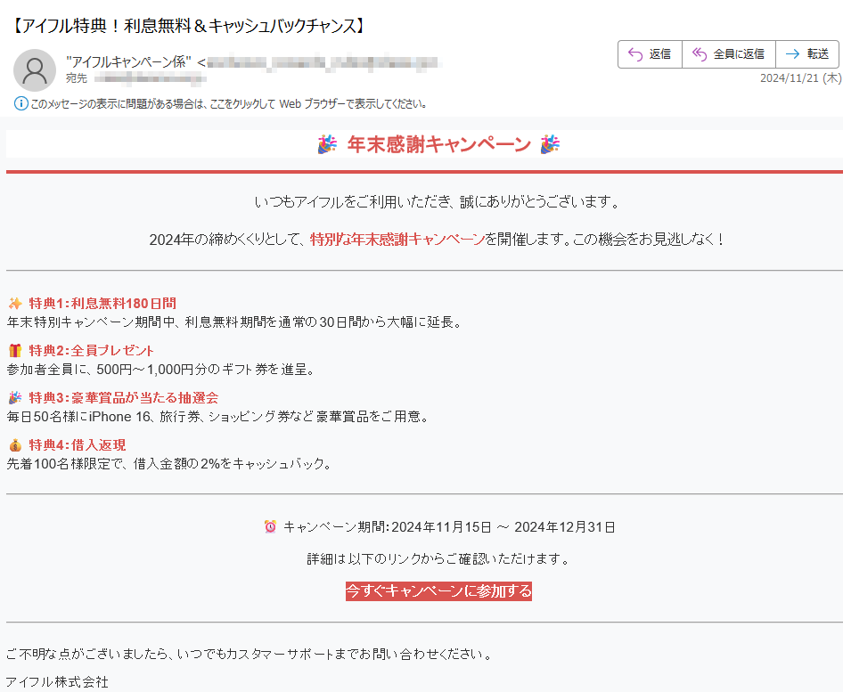Image resolution: width=843 pixels, height=692 pixels.
Task: Click the 特典1:利息無料180日間 heading
Action: pos(102,304)
